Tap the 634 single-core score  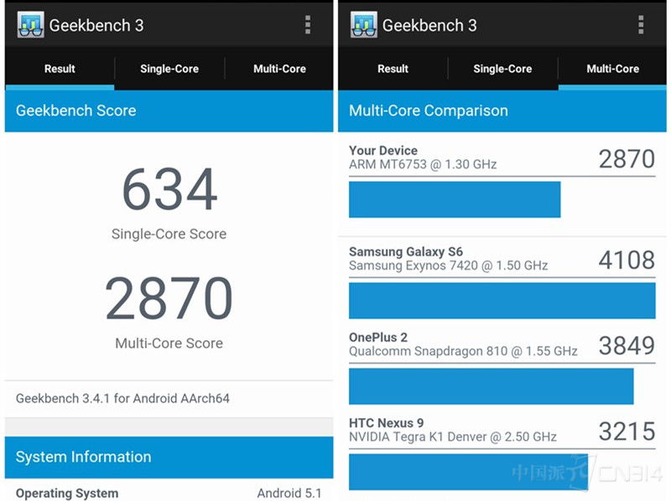169,189
